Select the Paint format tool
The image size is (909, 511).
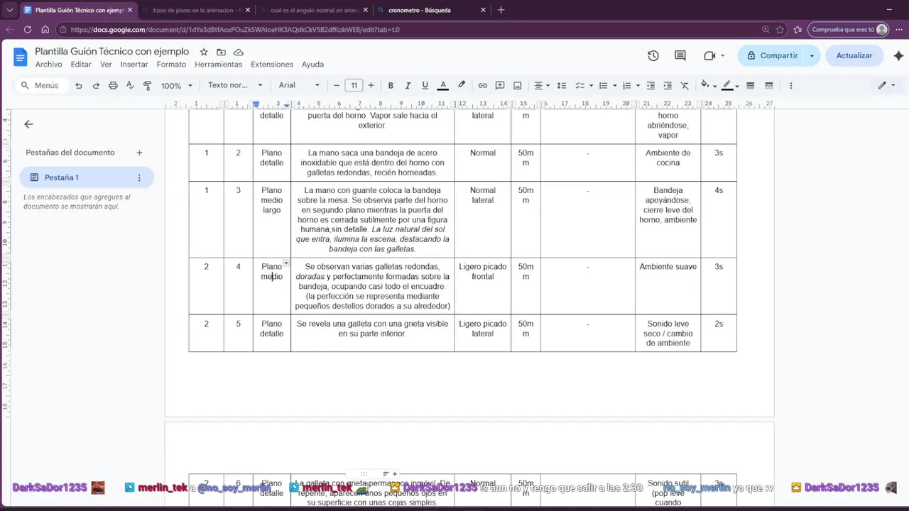[x=148, y=85]
